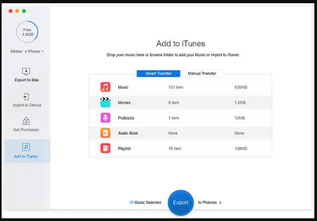Screen dimensions: 317x221
Task: Open the 'to Pictures' destination dropdown
Action: tap(210, 202)
